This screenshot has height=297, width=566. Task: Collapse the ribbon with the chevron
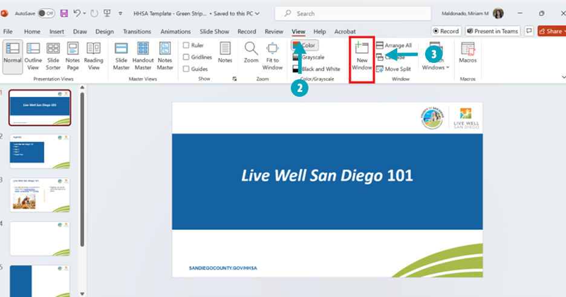pyautogui.click(x=563, y=77)
